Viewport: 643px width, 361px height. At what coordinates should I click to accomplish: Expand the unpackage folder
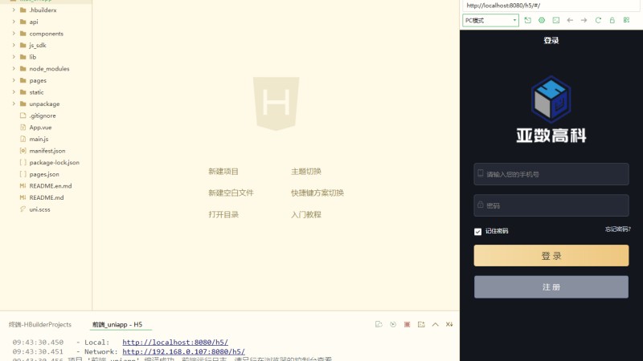pyautogui.click(x=14, y=103)
